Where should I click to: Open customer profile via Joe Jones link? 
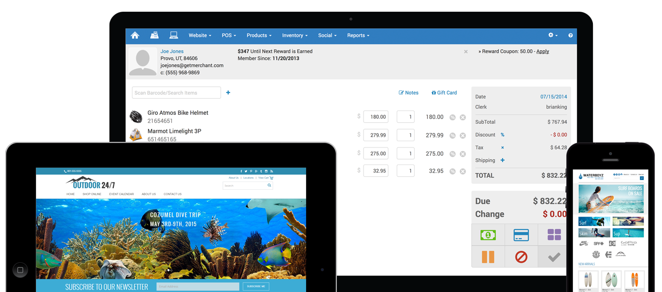pyautogui.click(x=172, y=51)
